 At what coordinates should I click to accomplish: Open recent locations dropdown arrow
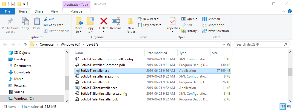click(20, 45)
